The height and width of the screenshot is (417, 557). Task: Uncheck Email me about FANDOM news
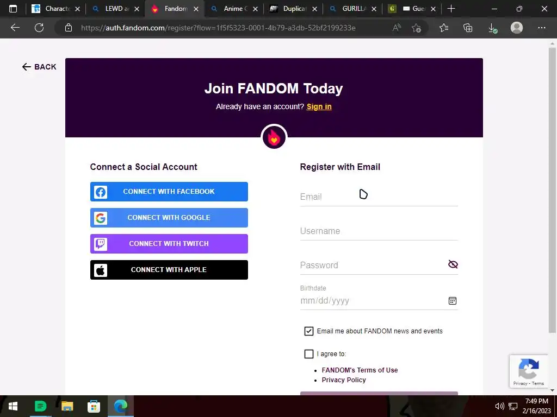(309, 331)
